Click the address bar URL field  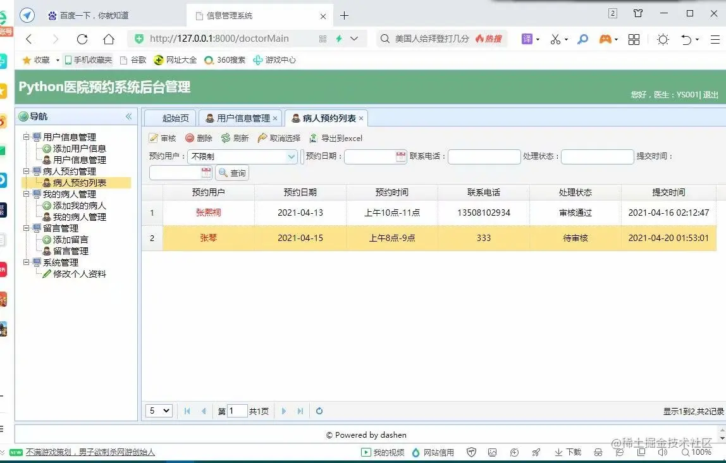(219, 39)
